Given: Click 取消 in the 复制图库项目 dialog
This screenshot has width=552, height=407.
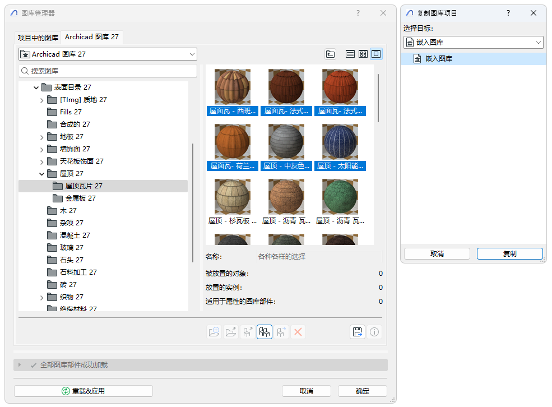Looking at the screenshot, I should pyautogui.click(x=437, y=253).
